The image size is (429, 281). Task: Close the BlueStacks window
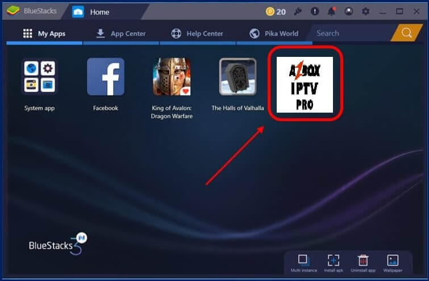click(x=416, y=11)
